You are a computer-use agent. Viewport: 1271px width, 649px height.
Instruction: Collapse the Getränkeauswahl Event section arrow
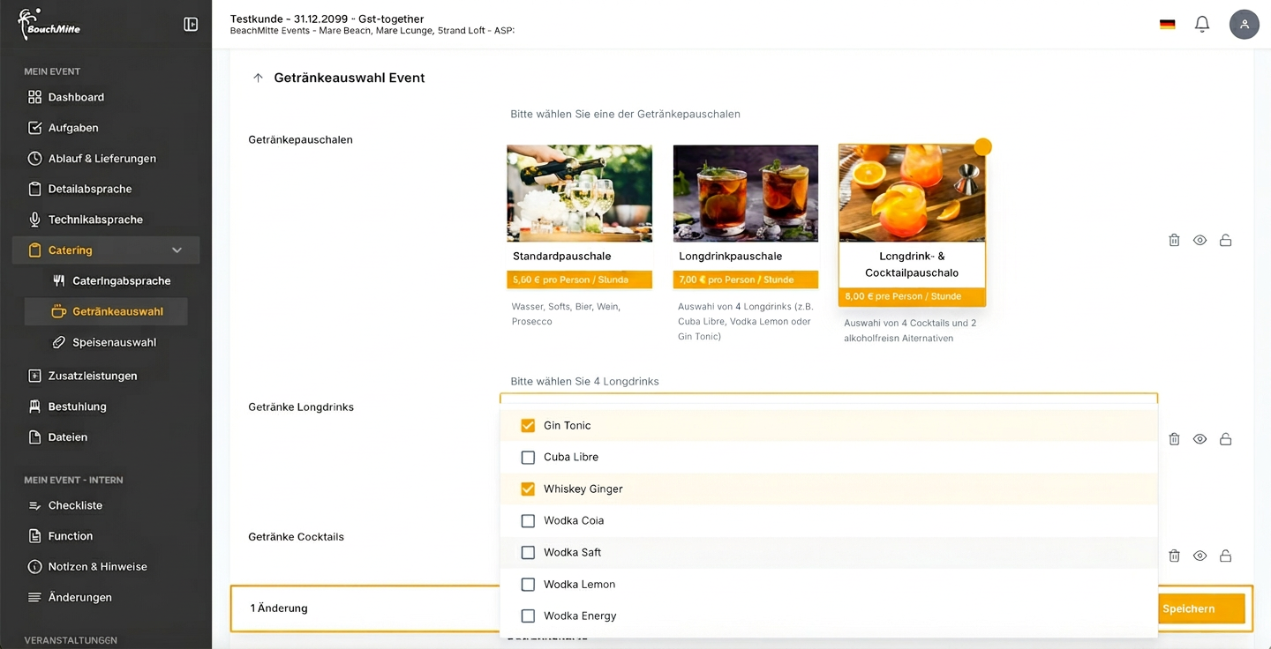[x=258, y=77]
